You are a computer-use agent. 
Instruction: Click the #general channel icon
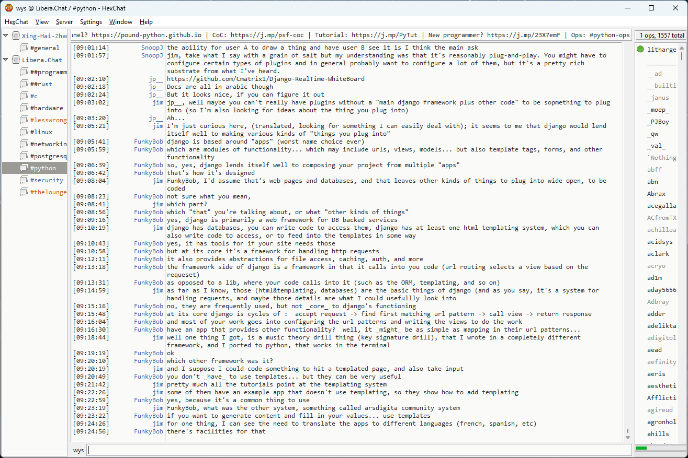tap(24, 48)
